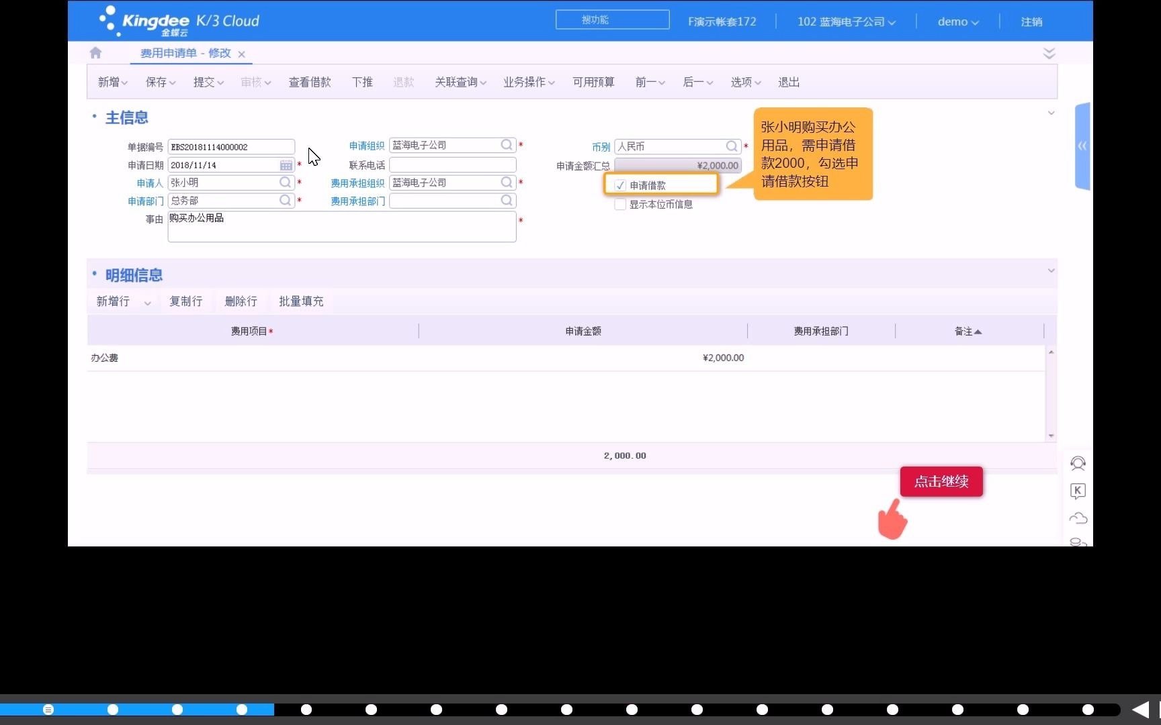Click the 事由 text area
Viewport: 1161px width, 725px height.
342,227
